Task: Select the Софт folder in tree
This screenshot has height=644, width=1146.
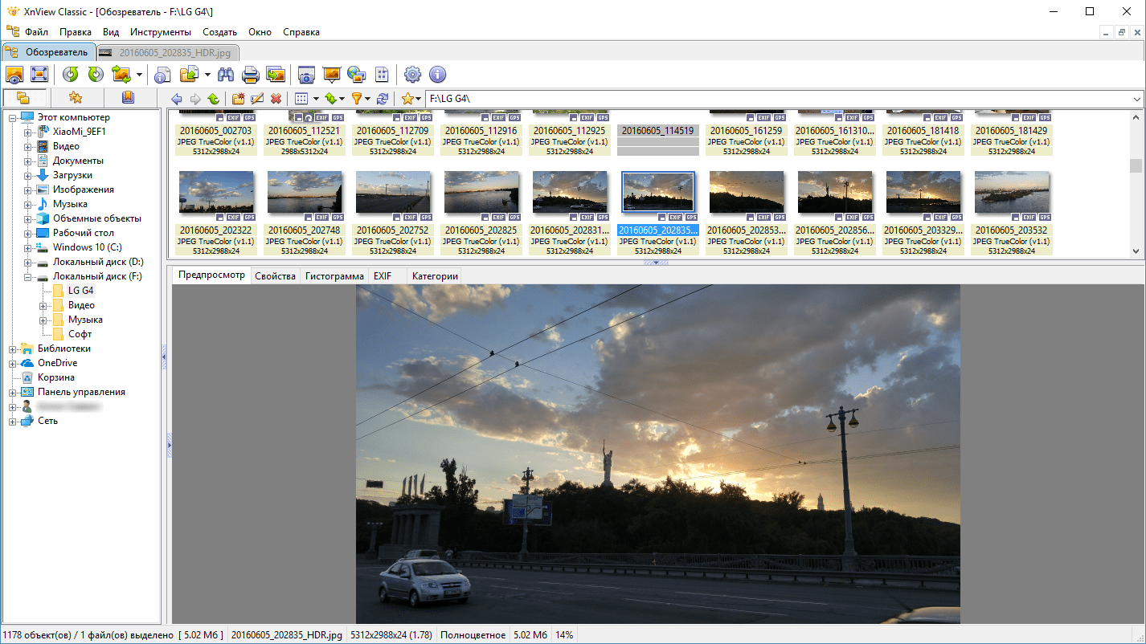Action: click(80, 334)
